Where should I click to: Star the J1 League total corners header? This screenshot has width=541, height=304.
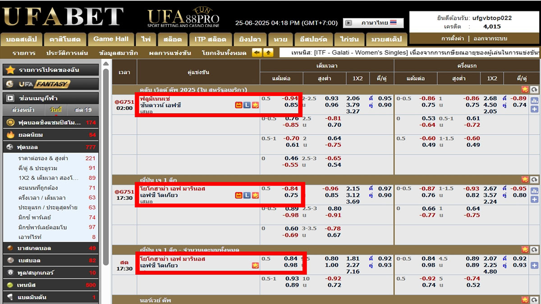coord(525,250)
